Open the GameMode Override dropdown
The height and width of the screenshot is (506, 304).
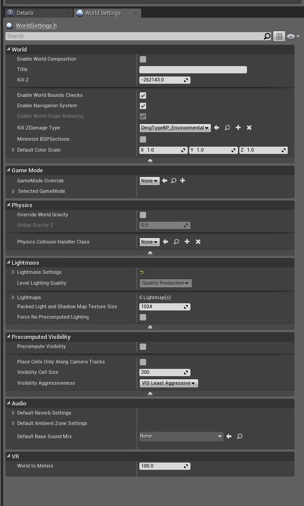[148, 180]
